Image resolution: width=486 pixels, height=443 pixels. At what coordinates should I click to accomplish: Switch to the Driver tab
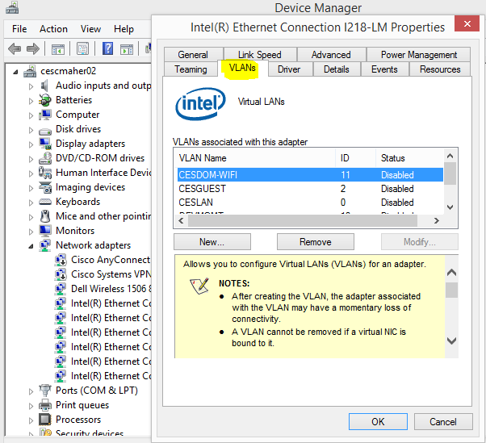point(289,69)
